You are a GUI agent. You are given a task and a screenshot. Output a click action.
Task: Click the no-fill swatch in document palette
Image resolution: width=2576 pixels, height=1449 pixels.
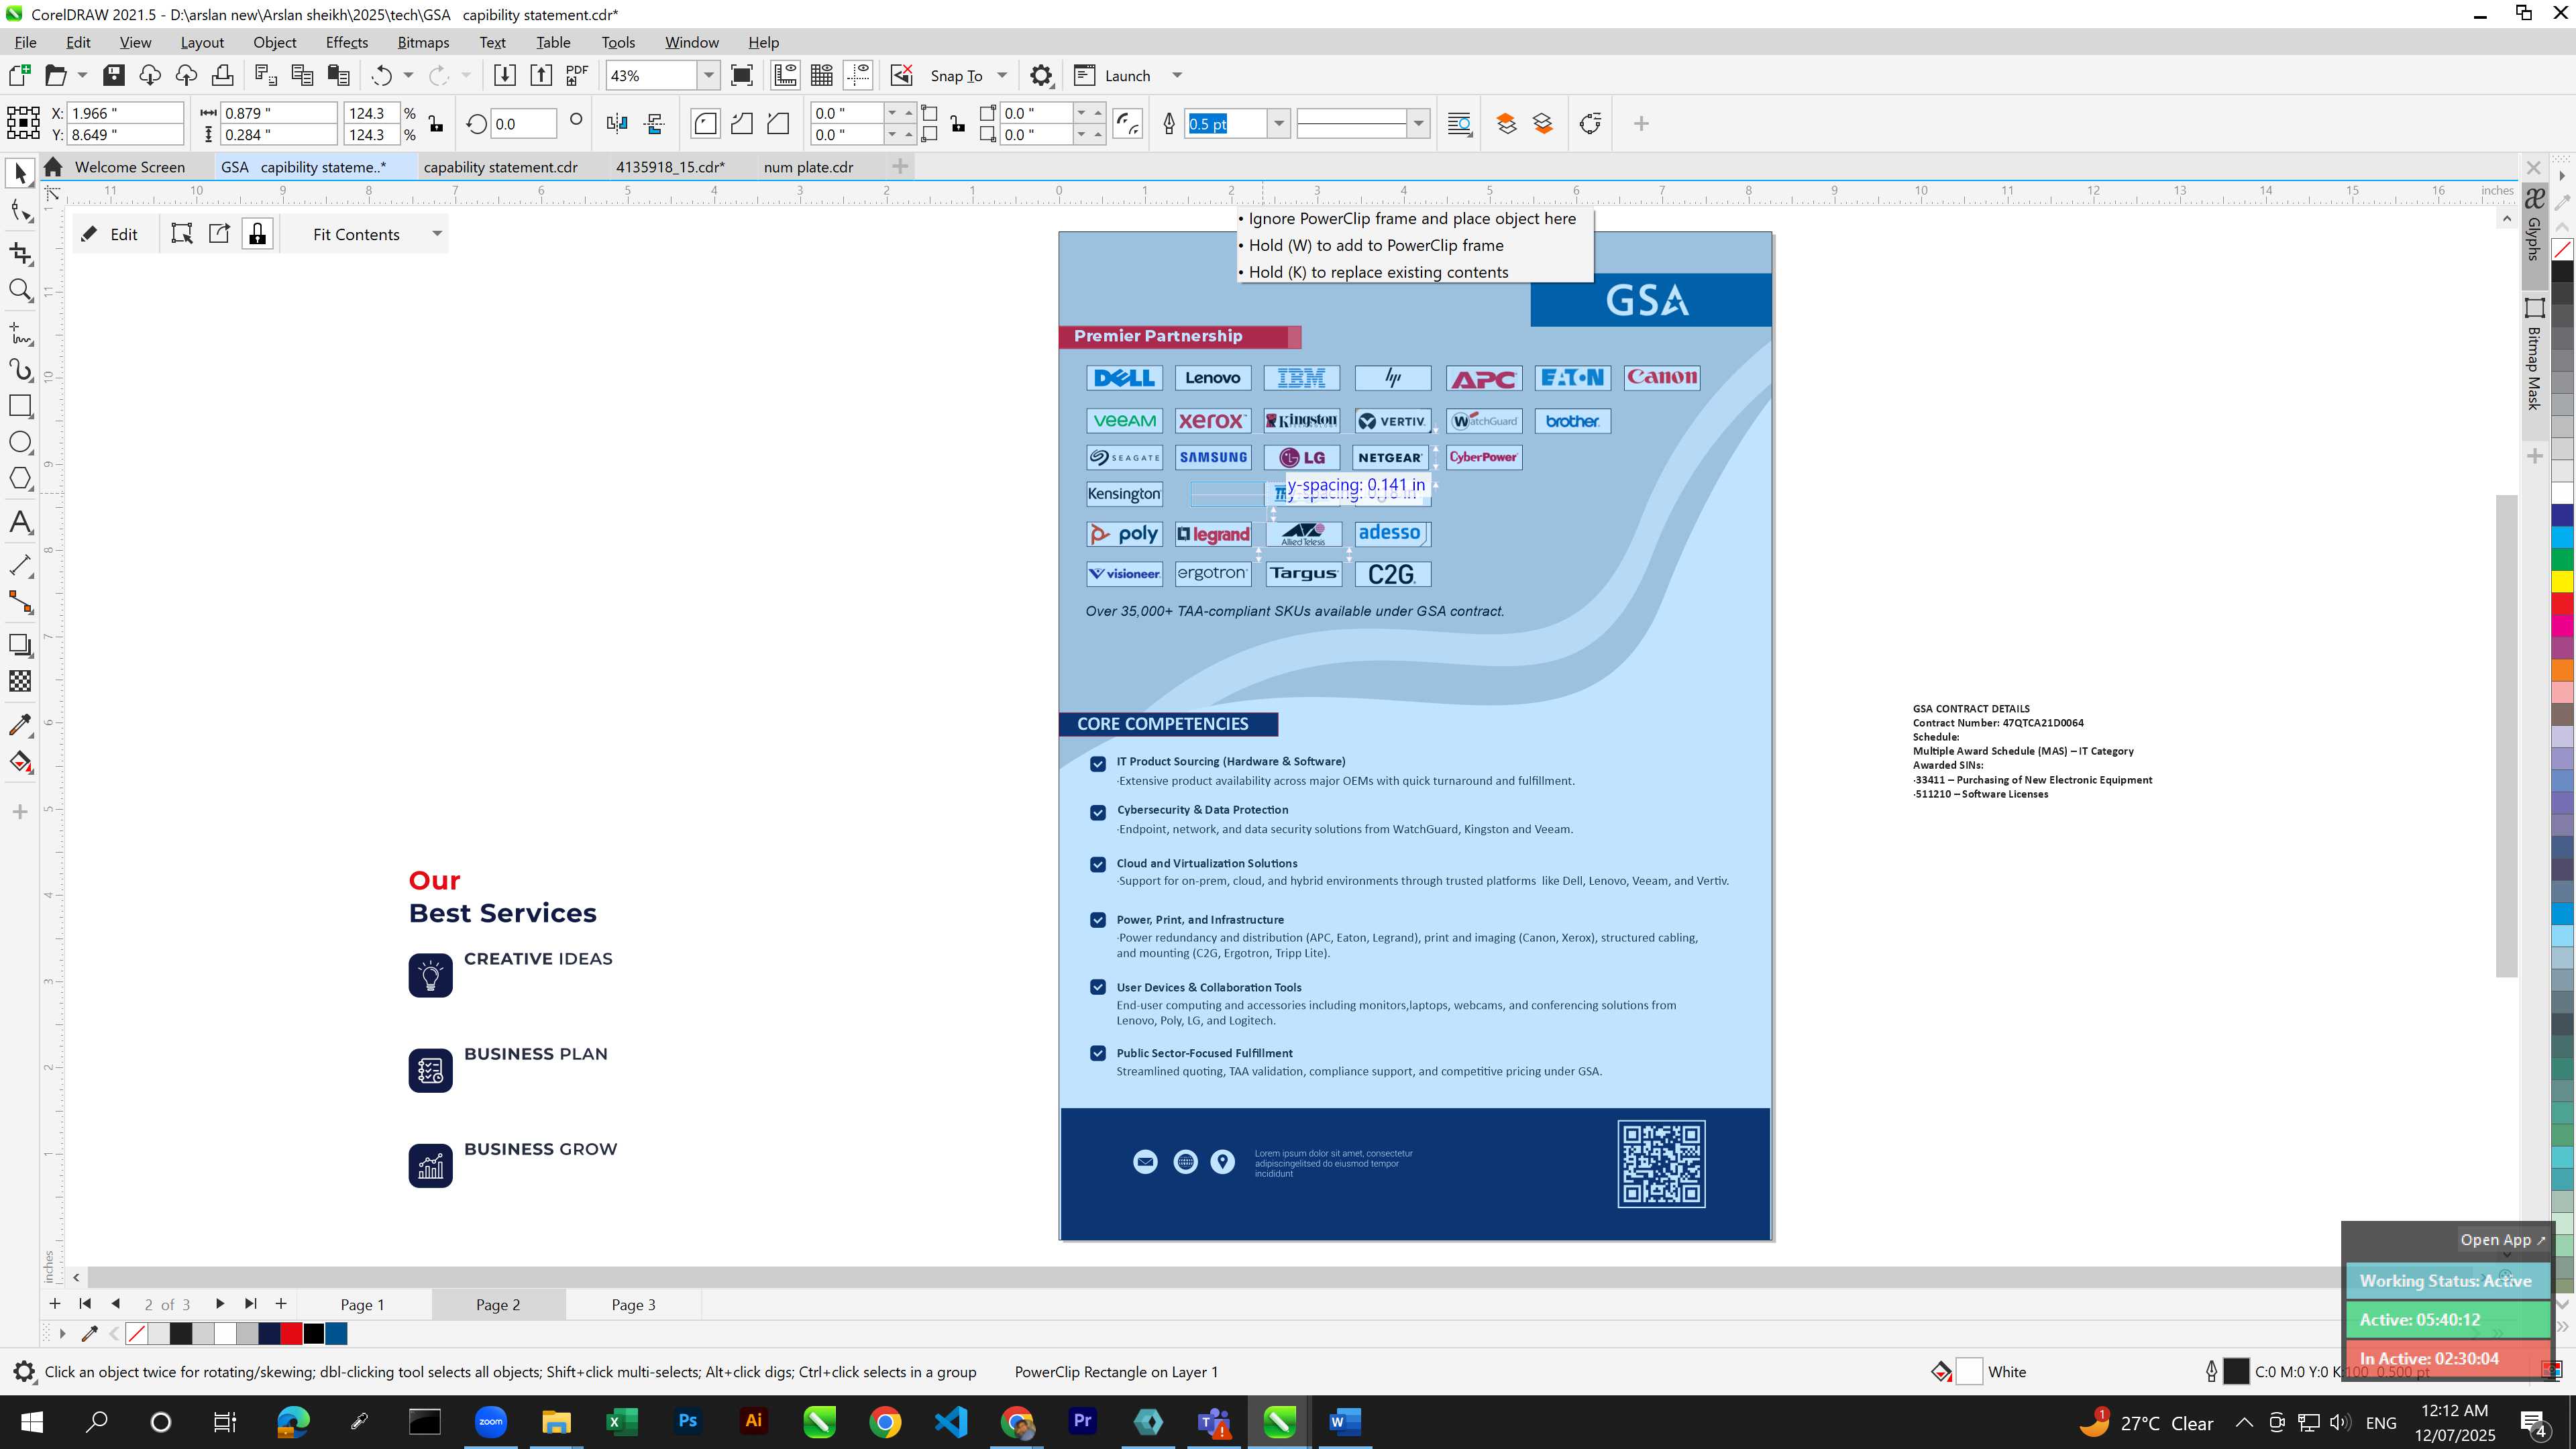[x=137, y=1333]
